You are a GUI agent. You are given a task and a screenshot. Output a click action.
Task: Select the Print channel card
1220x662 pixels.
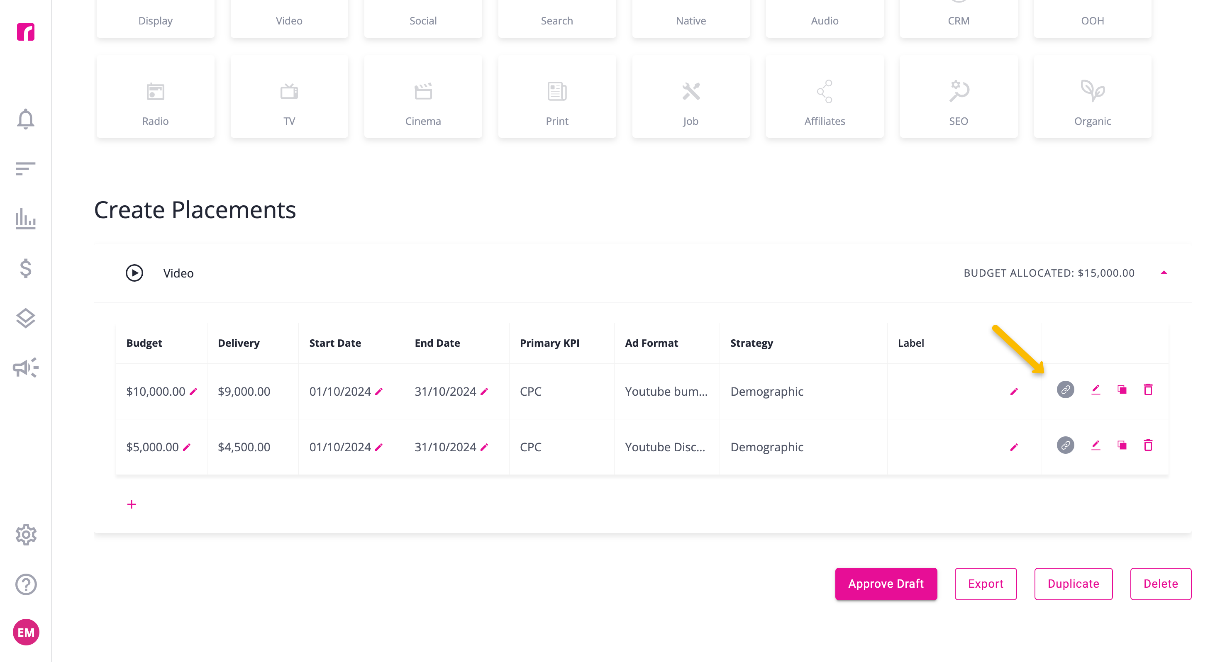point(557,97)
